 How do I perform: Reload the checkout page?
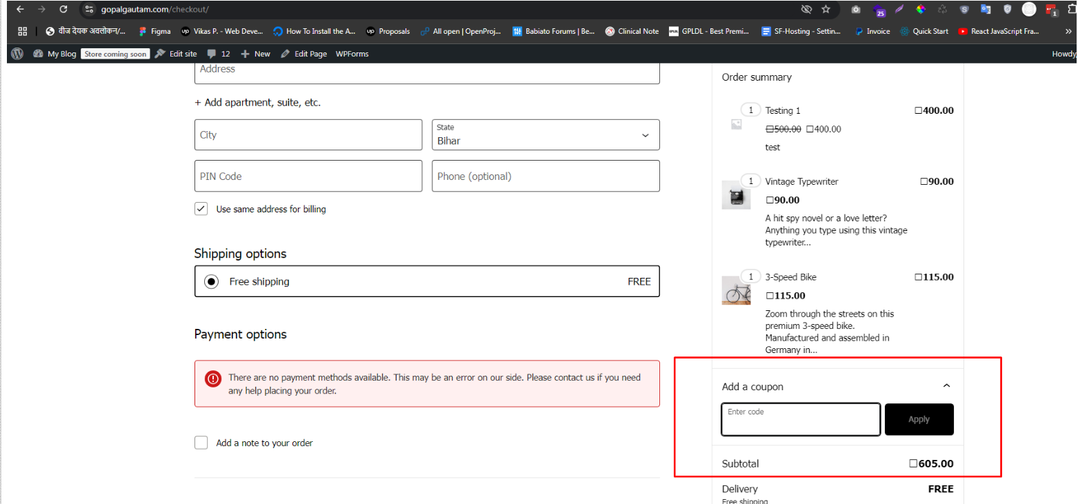click(x=63, y=10)
